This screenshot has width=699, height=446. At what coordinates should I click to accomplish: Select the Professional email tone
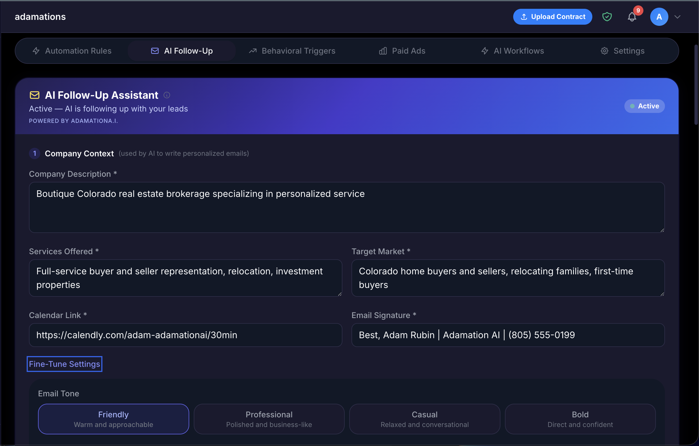click(x=269, y=419)
